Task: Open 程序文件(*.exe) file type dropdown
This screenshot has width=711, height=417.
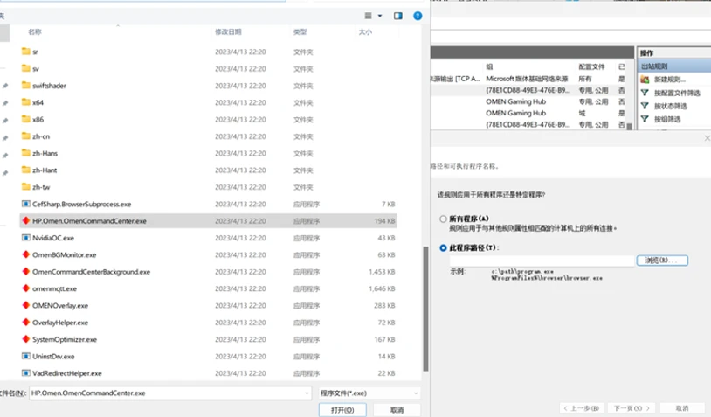Action: pos(369,393)
